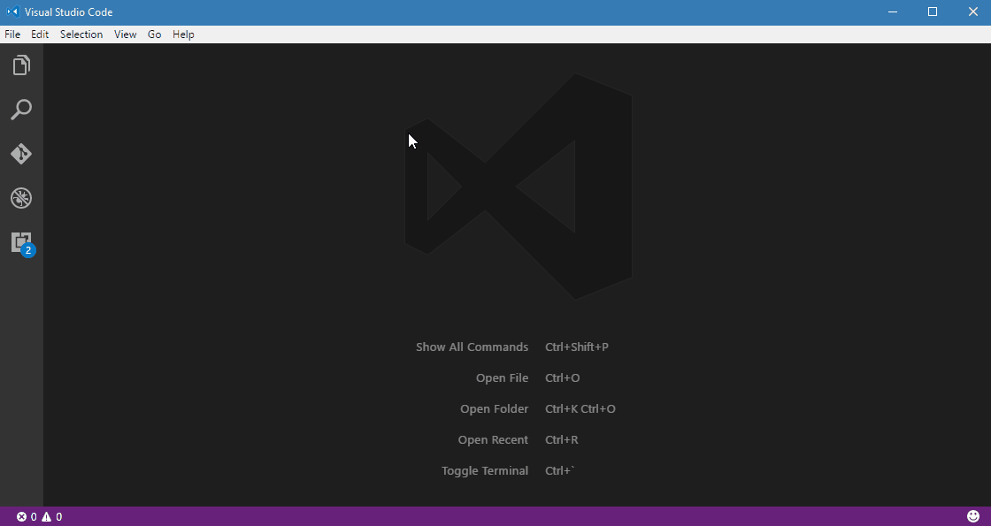
Task: Click the "Open Folder" label
Action: coord(495,408)
